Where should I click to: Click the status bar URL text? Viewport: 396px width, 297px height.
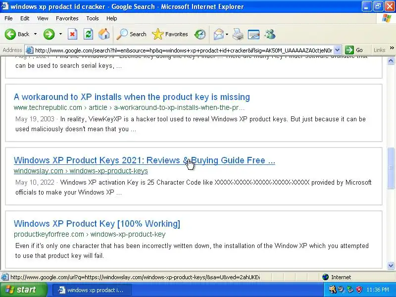click(x=135, y=277)
